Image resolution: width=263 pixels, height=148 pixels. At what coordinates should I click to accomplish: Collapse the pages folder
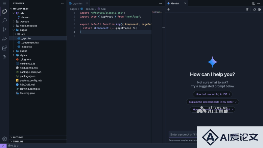coord(14,30)
